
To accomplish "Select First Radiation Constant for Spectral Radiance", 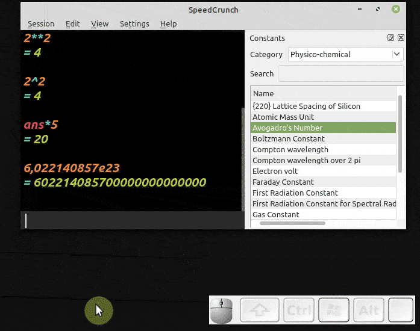I will pos(324,203).
